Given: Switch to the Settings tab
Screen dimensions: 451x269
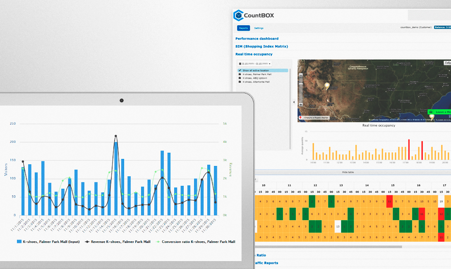Looking at the screenshot, I should (x=259, y=28).
